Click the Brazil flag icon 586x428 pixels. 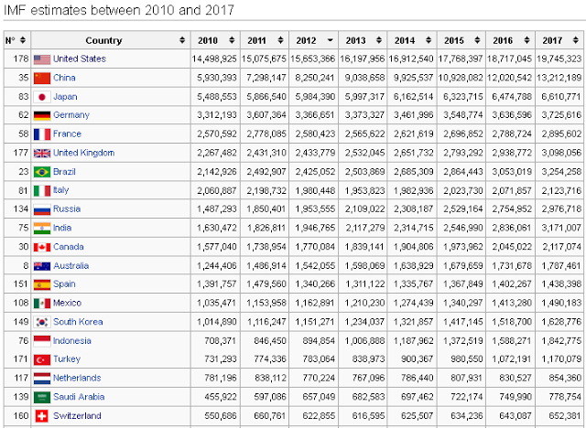pyautogui.click(x=42, y=172)
